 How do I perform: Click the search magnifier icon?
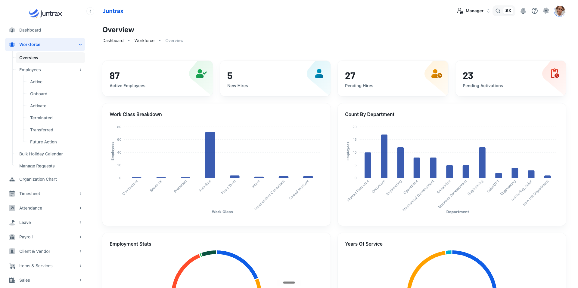click(498, 11)
